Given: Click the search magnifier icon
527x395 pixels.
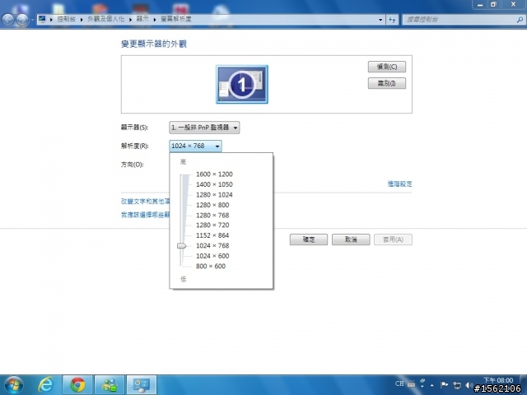Looking at the screenshot, I should coord(520,20).
